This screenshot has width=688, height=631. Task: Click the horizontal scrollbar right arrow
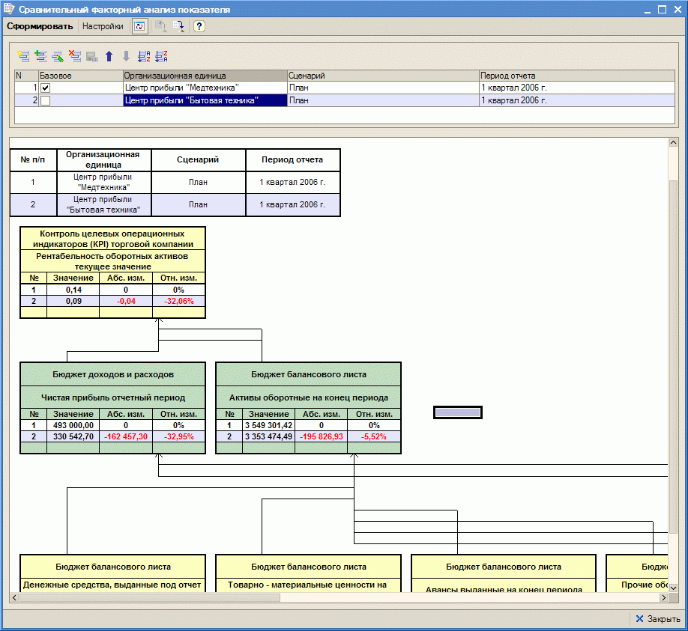(x=663, y=598)
